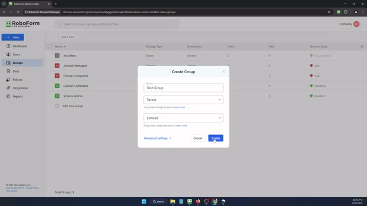Open the column settings icon in table header
Screen dimensions: 367x206
(362, 46)
